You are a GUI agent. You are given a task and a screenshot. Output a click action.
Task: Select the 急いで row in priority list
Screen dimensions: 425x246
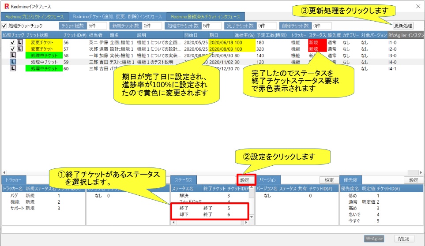pos(381,214)
